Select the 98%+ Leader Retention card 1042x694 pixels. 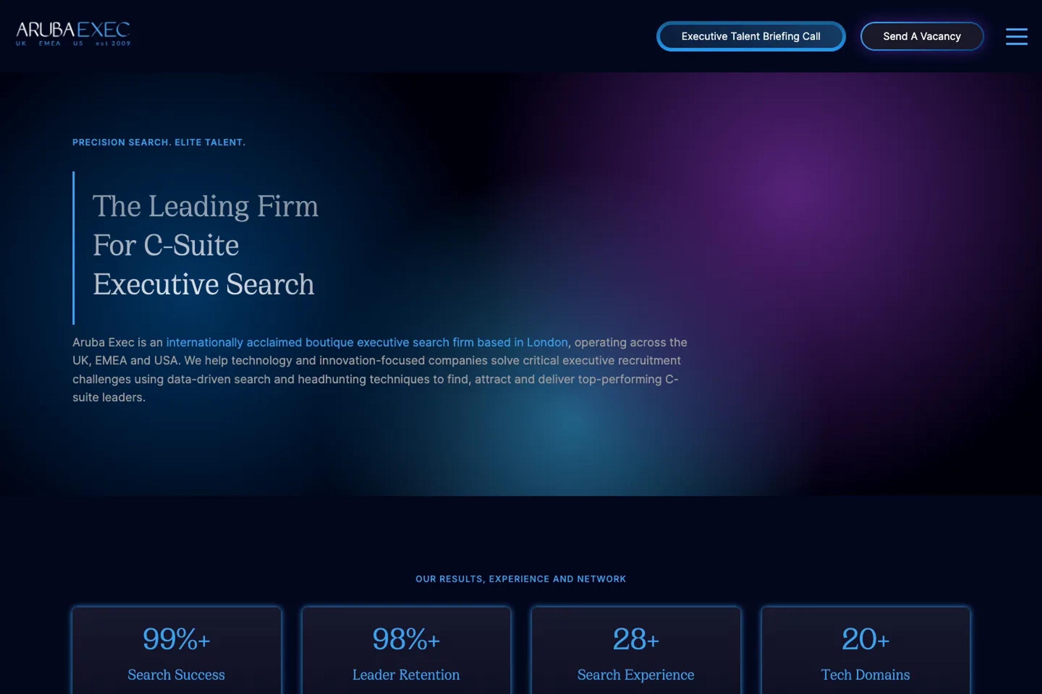406,650
